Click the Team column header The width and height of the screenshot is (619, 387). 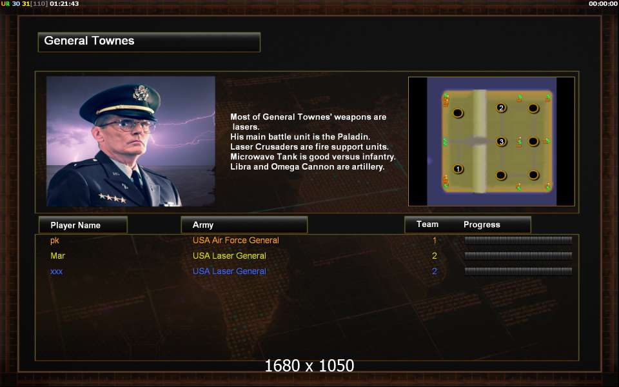(427, 224)
